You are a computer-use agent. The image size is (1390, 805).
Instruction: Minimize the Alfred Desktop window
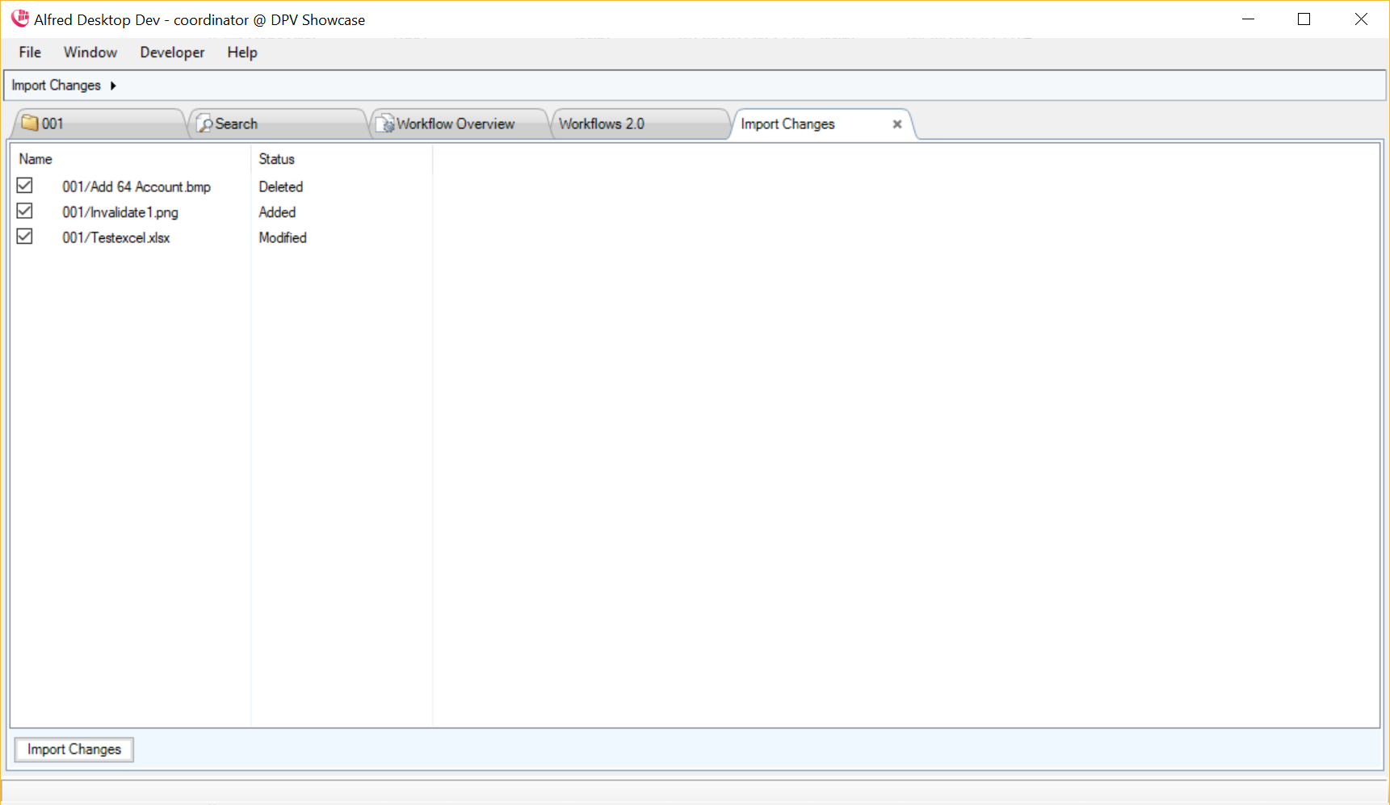(1248, 19)
